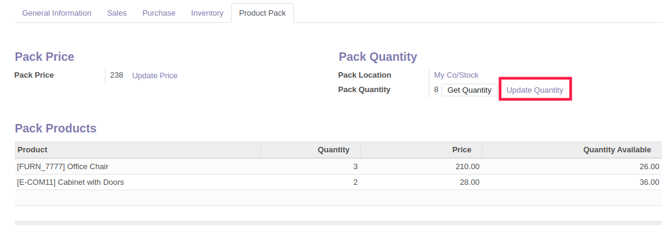
Task: Click the Office Chair quantity value 3
Action: pyautogui.click(x=355, y=167)
